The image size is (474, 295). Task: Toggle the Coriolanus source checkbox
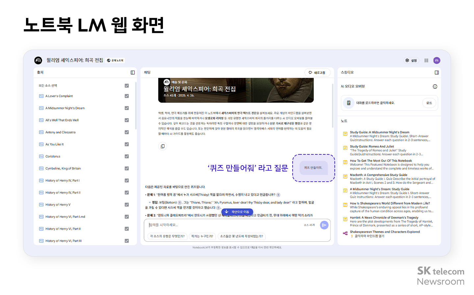126,156
